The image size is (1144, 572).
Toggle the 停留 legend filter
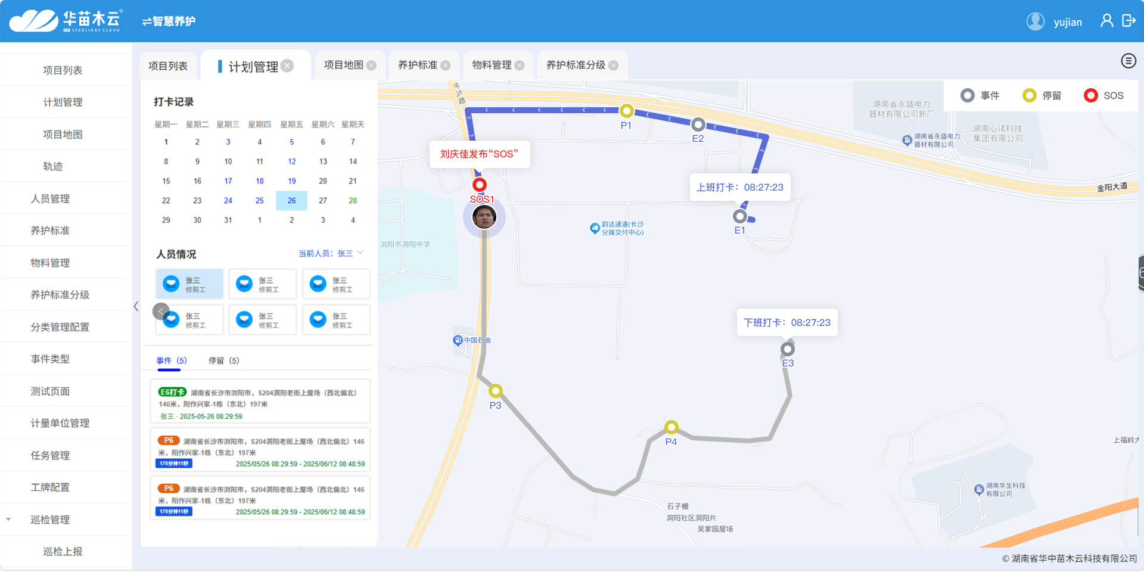coord(1042,95)
